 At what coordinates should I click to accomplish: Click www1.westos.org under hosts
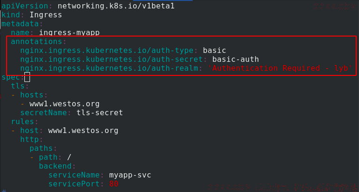tap(64, 104)
